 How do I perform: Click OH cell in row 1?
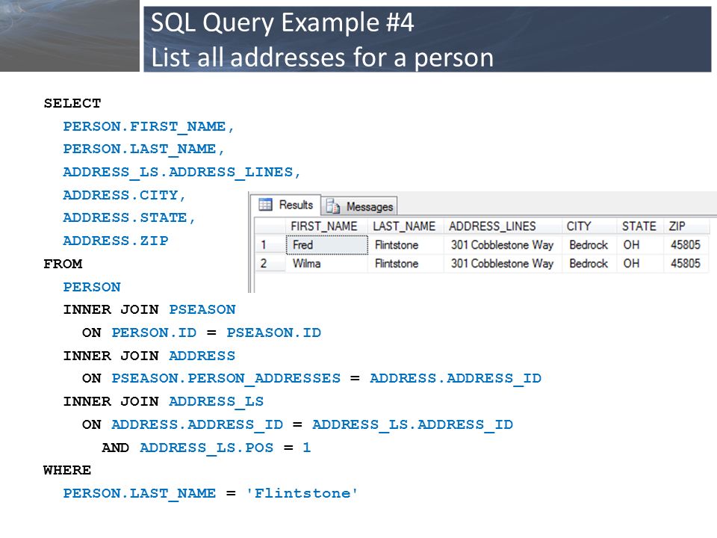(640, 245)
